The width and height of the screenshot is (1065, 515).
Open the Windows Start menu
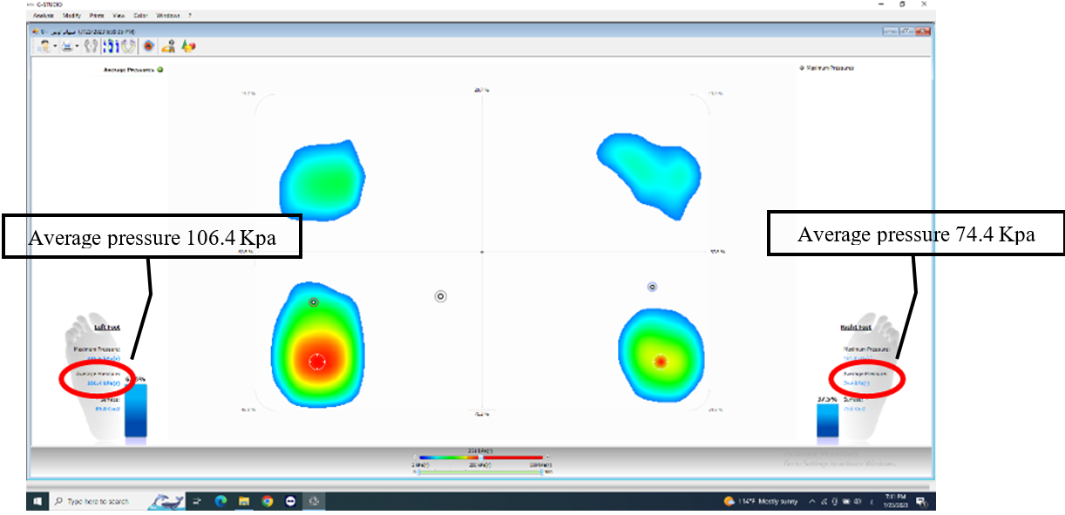click(37, 501)
